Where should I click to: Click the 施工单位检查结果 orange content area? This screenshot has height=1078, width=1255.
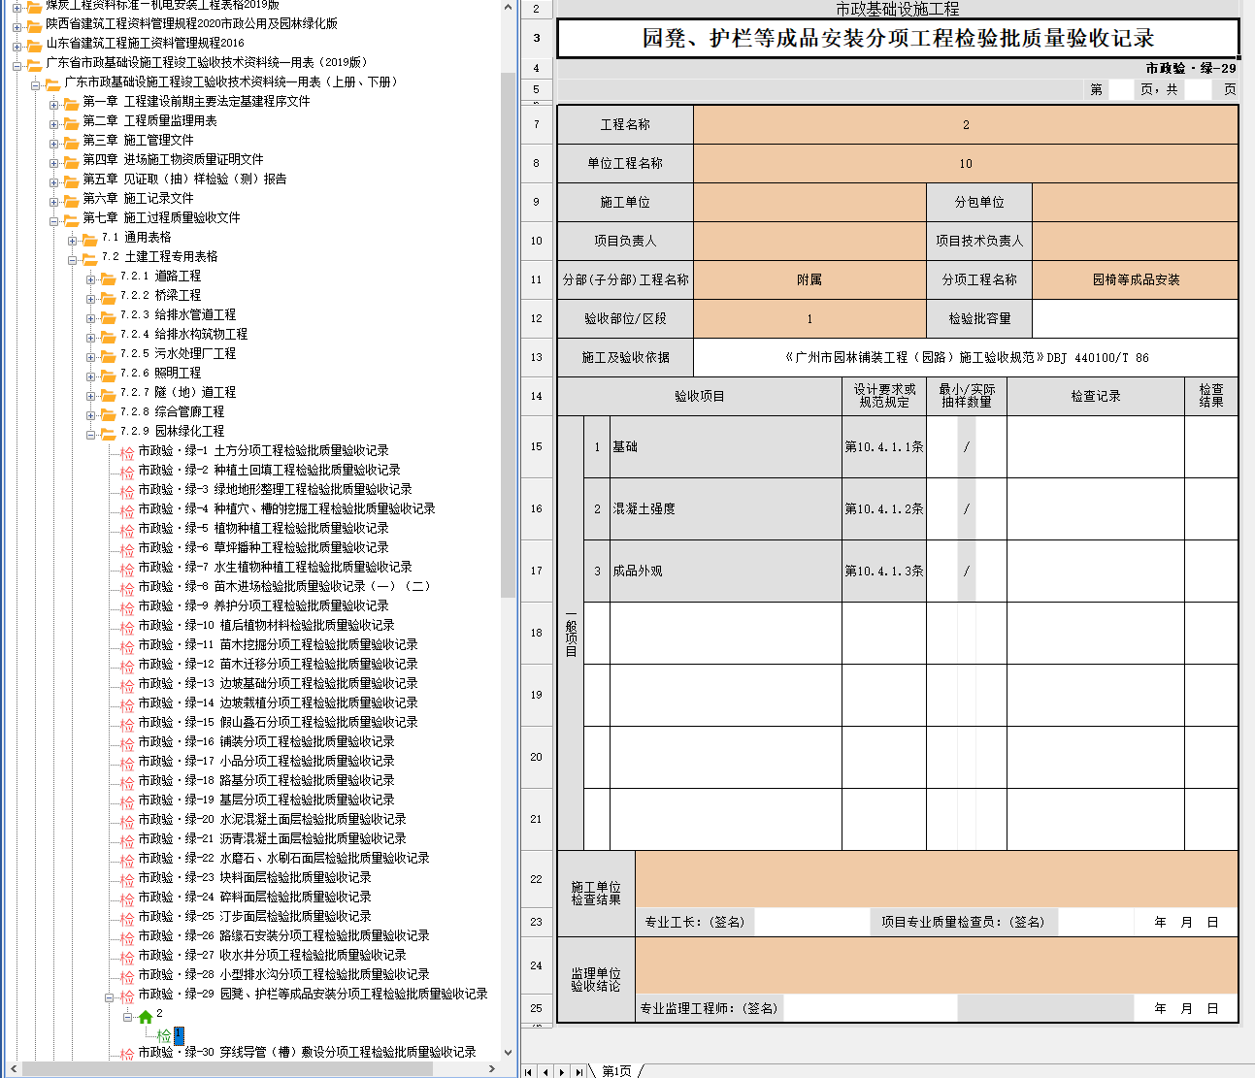pyautogui.click(x=937, y=879)
